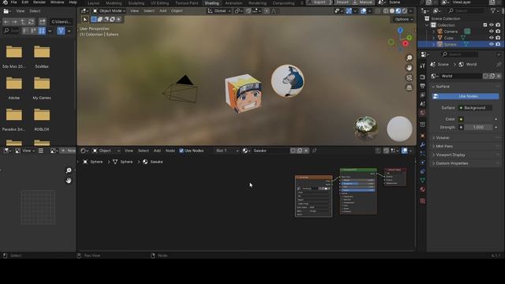Image resolution: width=505 pixels, height=284 pixels.
Task: Toggle Use Nodes checkbox in node editor
Action: click(181, 151)
